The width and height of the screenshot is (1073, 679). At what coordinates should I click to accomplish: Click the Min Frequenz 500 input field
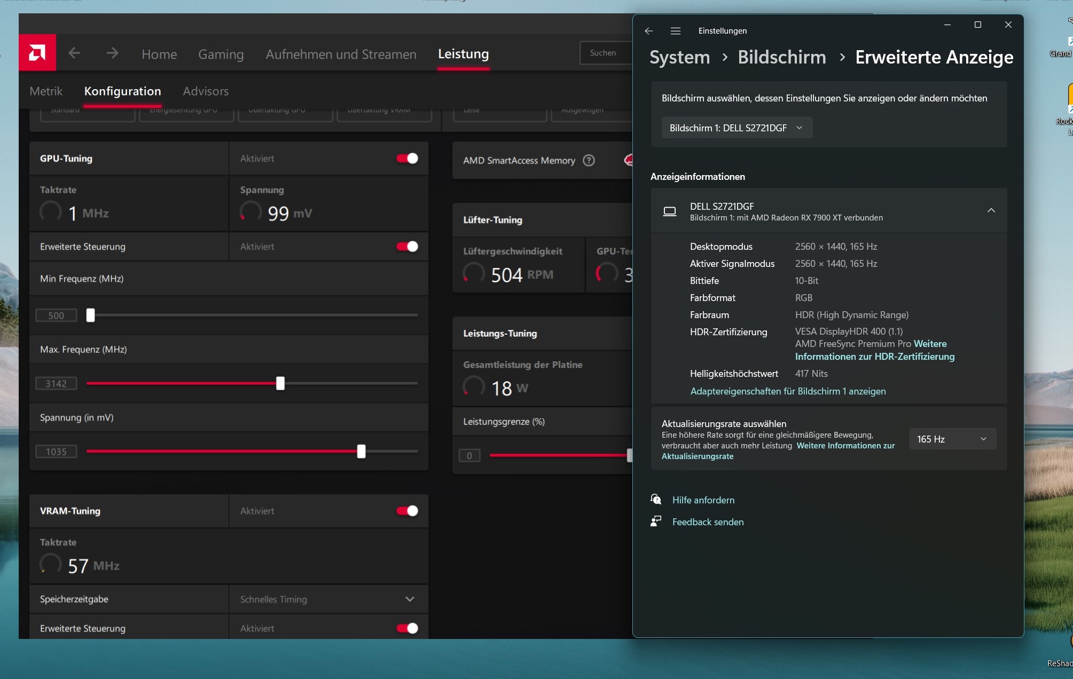click(56, 315)
